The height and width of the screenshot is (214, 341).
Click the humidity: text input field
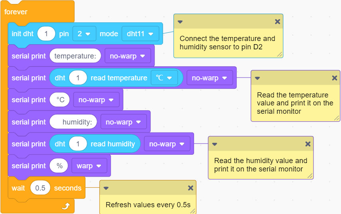(73, 122)
